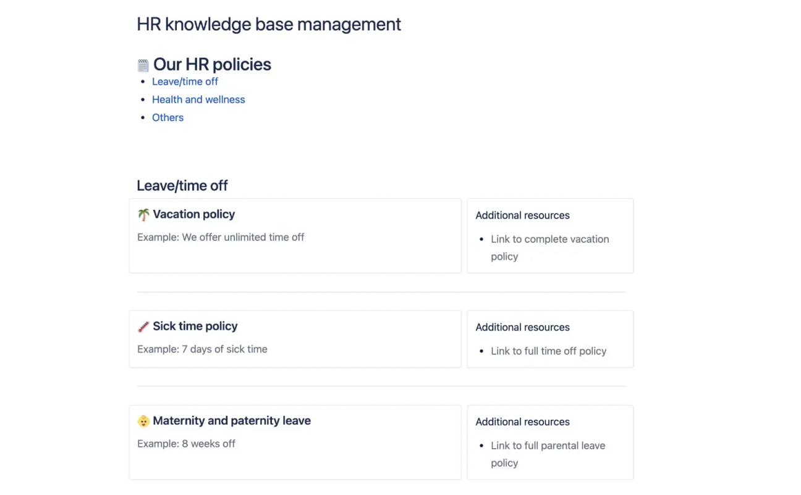Click the "Leave/time off" section heading
Image resolution: width=801 pixels, height=495 pixels.
(182, 185)
